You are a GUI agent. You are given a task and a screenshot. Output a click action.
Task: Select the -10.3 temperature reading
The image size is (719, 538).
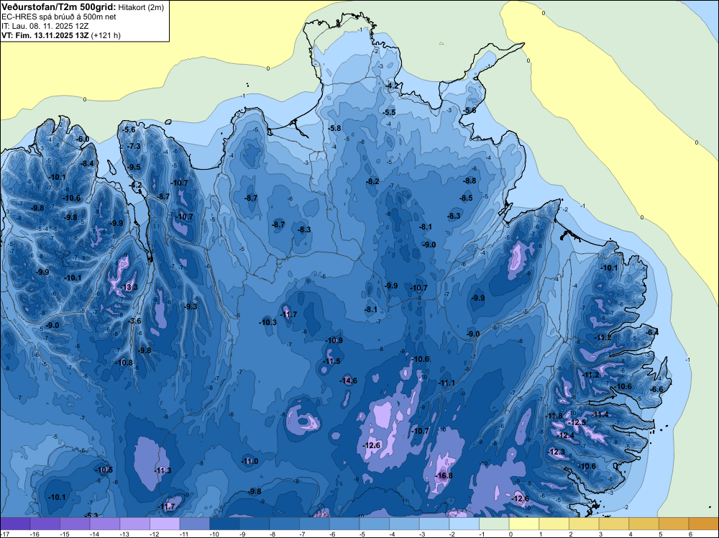click(267, 322)
